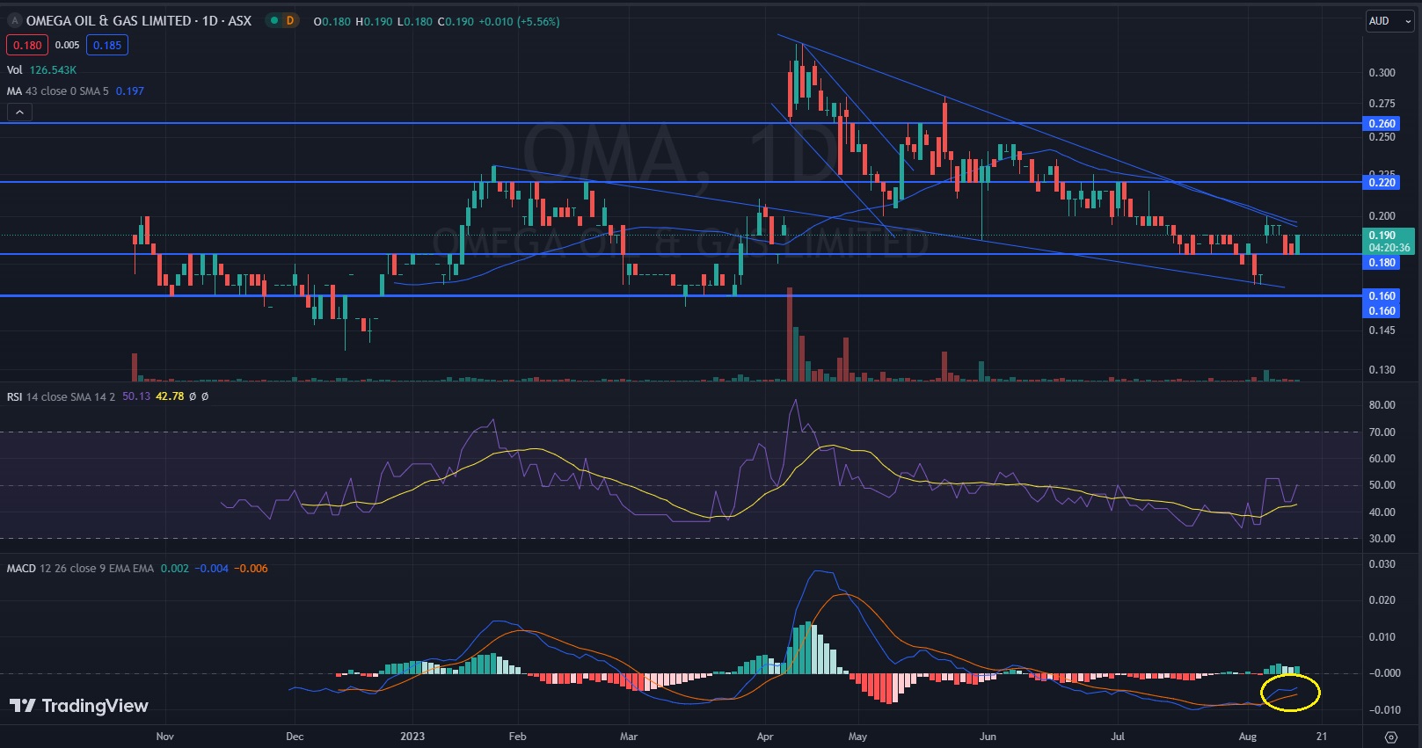Click the 0.275 price axis value
Viewport: 1422px width, 748px height.
(x=1382, y=104)
